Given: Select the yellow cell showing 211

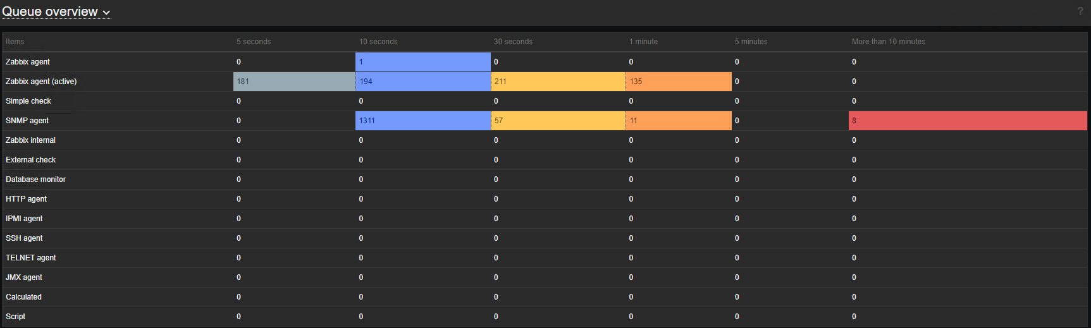Looking at the screenshot, I should (558, 82).
